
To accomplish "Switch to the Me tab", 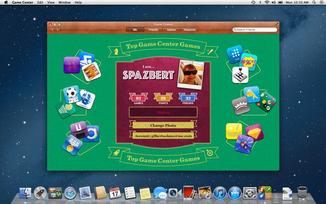I will [135, 30].
